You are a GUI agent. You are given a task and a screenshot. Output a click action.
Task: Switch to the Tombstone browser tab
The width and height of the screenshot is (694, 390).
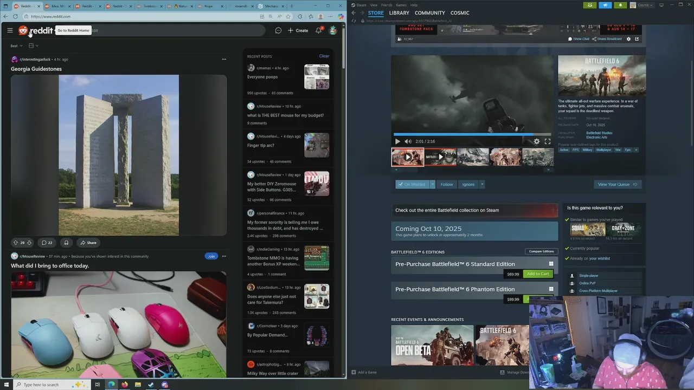pyautogui.click(x=150, y=6)
